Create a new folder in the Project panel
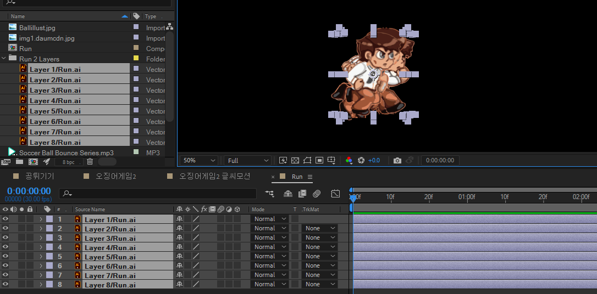Viewport: 597px width, 294px height. (19, 162)
